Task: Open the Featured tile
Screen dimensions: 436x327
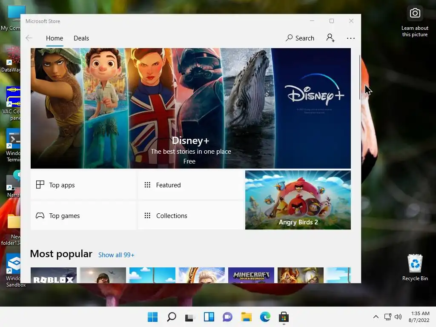Action: (x=191, y=185)
